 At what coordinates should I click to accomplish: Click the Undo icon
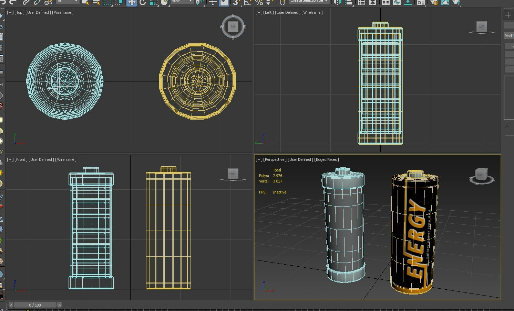3,2
